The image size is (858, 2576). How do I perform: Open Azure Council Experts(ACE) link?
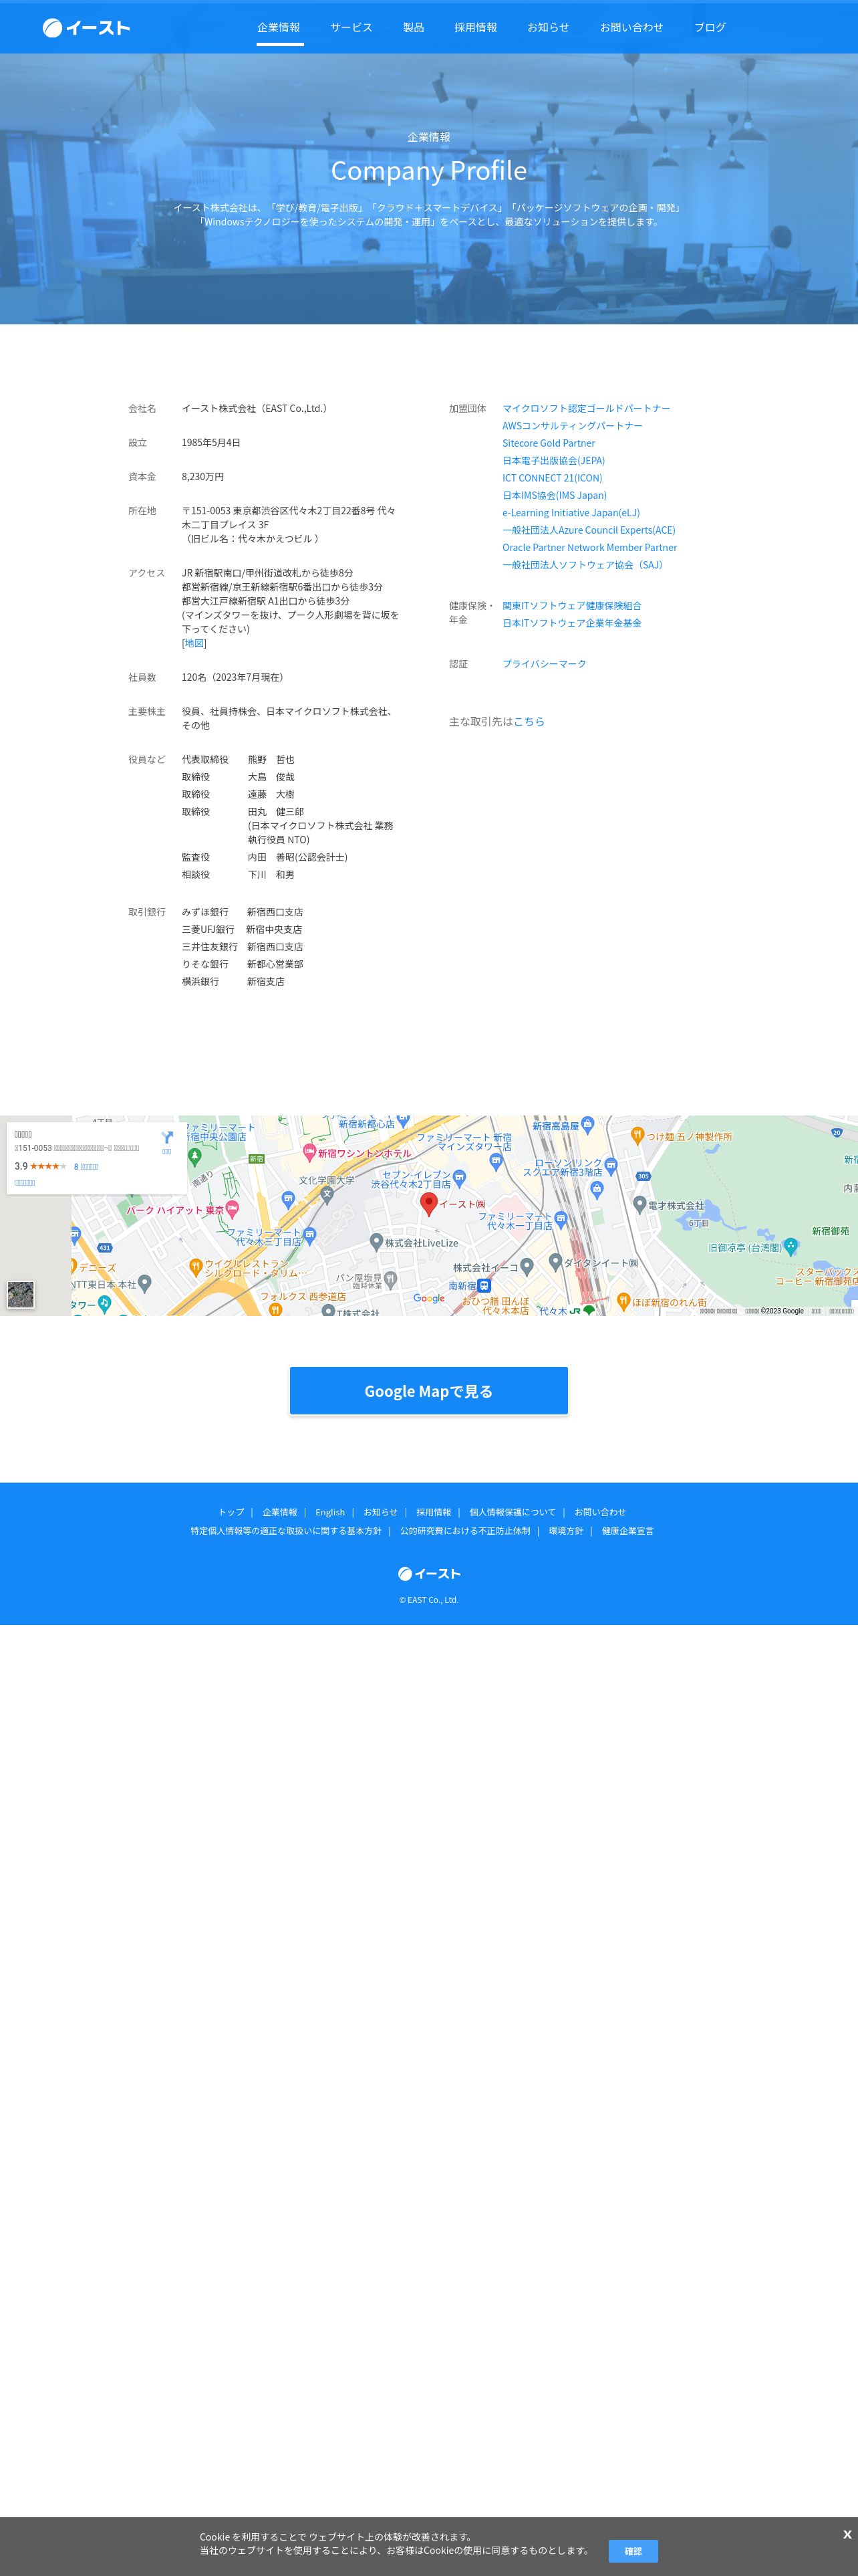click(588, 530)
